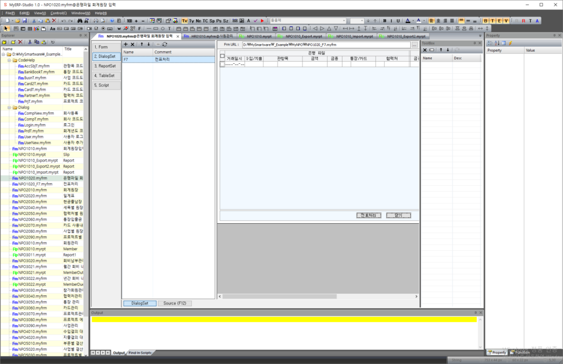
Task: Switch to the Source (F12) view
Action: click(175, 304)
